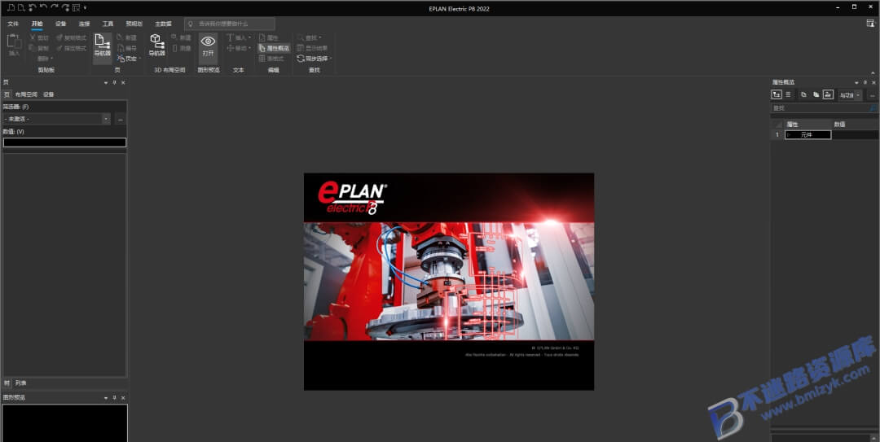
Task: Click the 测量 measure button
Action: pyautogui.click(x=181, y=48)
